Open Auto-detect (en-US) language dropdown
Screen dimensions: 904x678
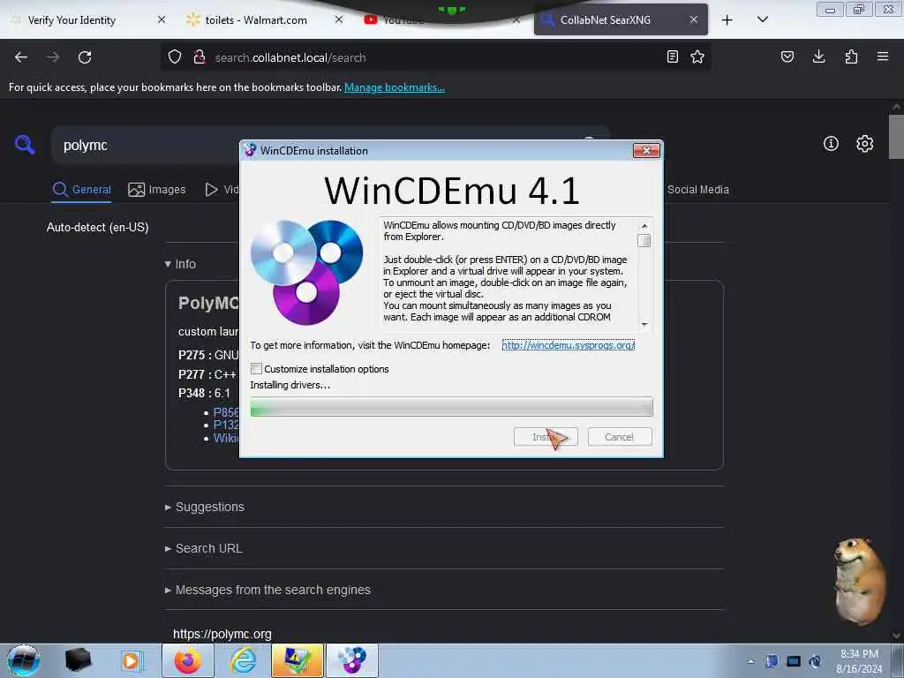pos(97,227)
